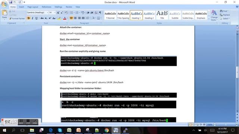This screenshot has width=239, height=134.
Task: Switch to the Home tab
Action: point(13,7)
